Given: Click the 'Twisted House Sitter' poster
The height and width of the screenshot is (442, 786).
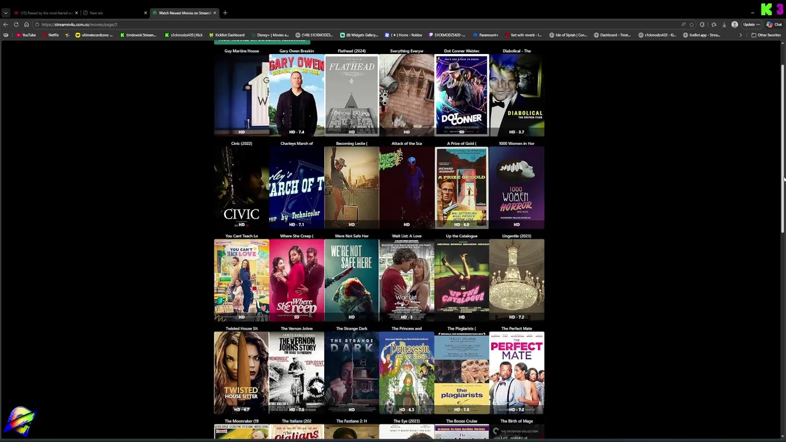Looking at the screenshot, I should (x=241, y=373).
